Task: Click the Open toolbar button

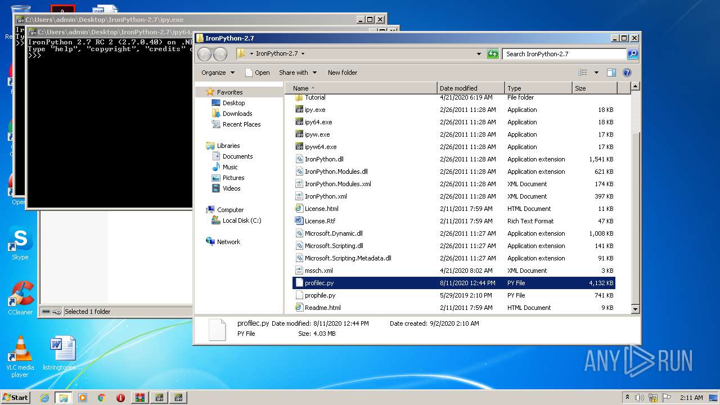Action: pos(257,73)
